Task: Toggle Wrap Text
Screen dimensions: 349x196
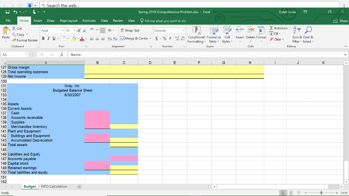Action: coord(130,30)
